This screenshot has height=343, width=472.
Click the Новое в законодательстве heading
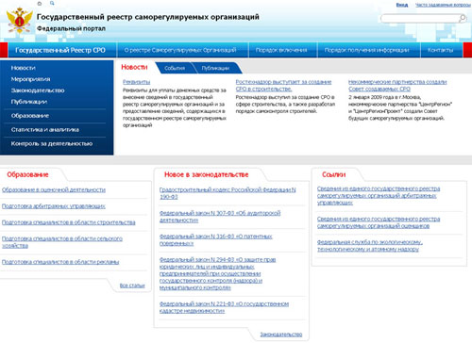[x=207, y=174]
